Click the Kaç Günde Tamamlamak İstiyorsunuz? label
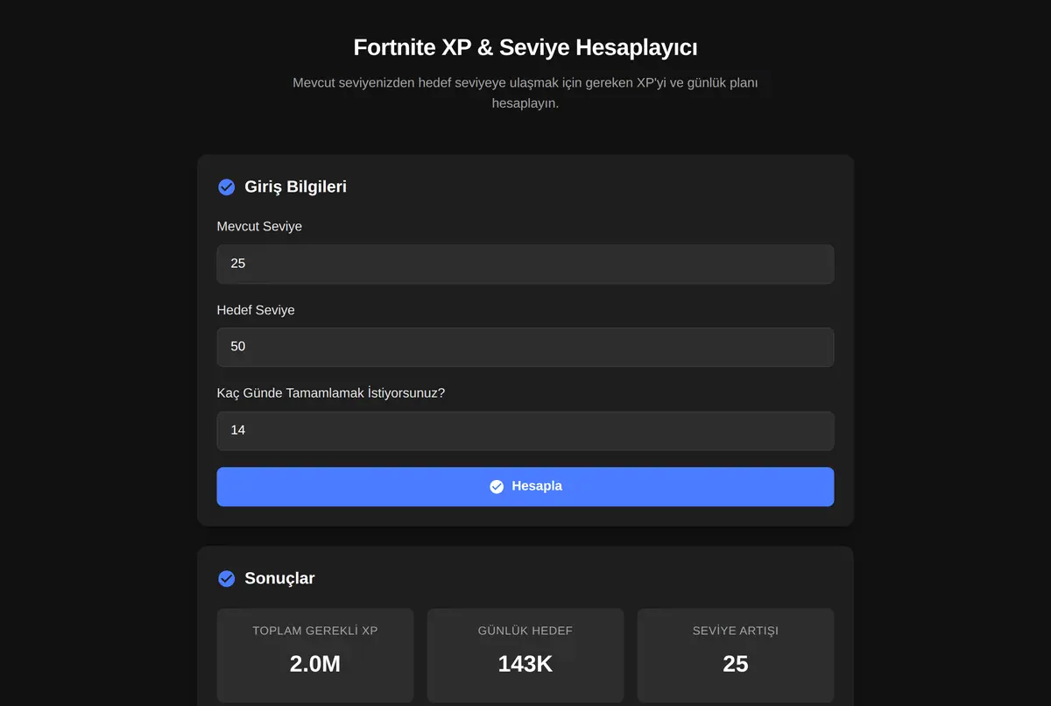This screenshot has height=706, width=1051. (331, 393)
